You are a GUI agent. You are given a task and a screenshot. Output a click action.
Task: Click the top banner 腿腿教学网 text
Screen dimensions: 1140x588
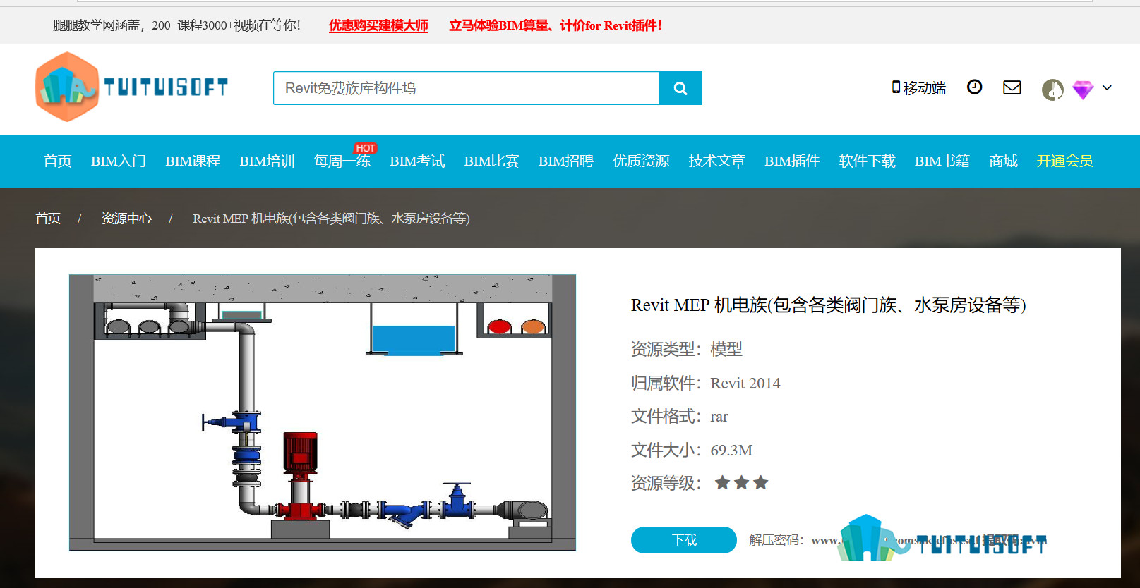coord(177,25)
